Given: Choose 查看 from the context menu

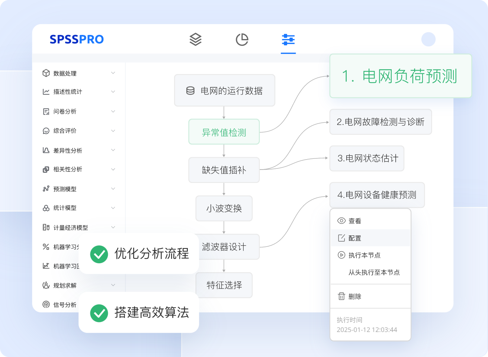Looking at the screenshot, I should pyautogui.click(x=370, y=221).
